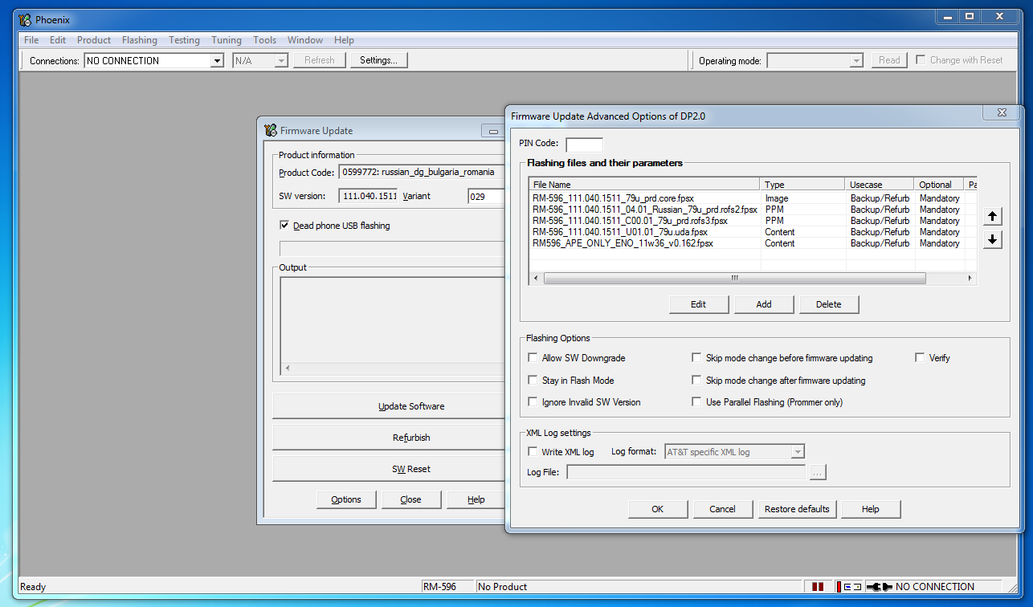This screenshot has height=607, width=1033.
Task: Click Restore defaults button
Action: 798,509
